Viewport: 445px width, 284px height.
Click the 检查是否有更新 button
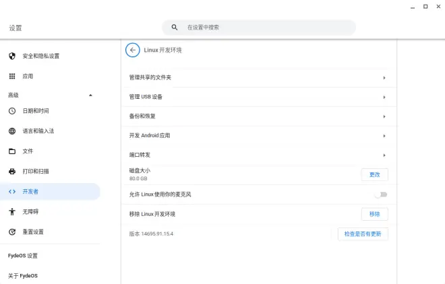pos(363,234)
